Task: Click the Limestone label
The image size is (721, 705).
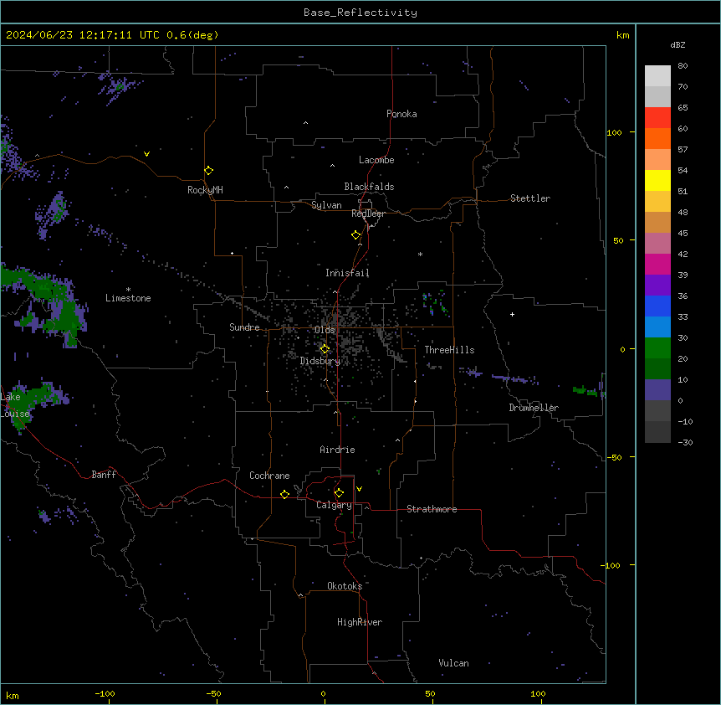Action: coord(128,298)
